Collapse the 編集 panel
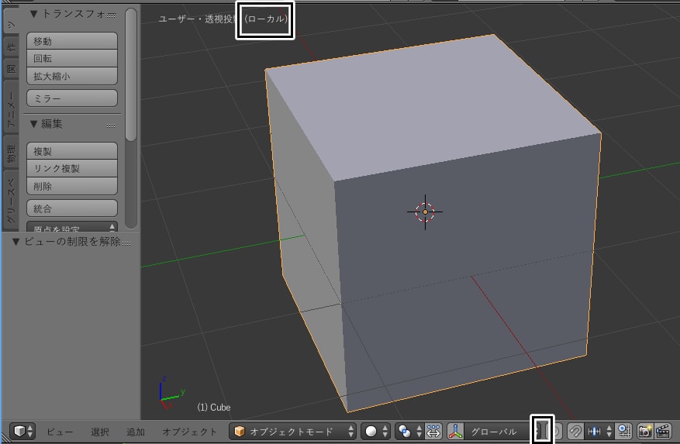This screenshot has width=680, height=444. [x=33, y=124]
